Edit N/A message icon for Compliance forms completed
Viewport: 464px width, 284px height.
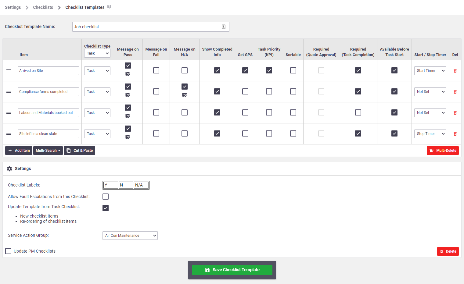point(185,95)
